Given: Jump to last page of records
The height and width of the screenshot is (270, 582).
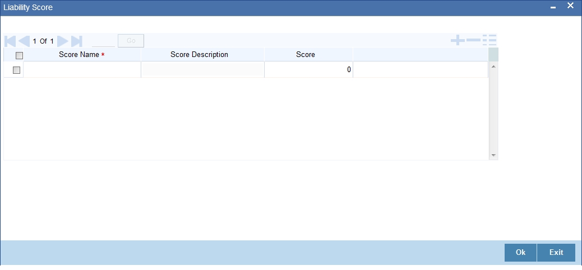Looking at the screenshot, I should point(76,41).
